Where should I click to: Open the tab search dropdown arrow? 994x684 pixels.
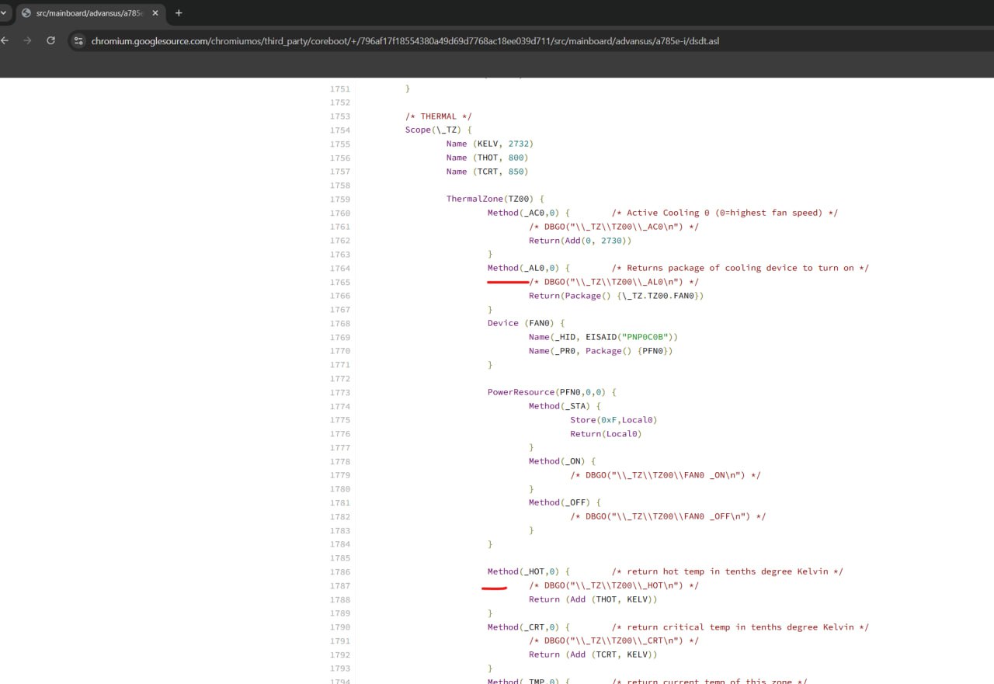tap(4, 13)
